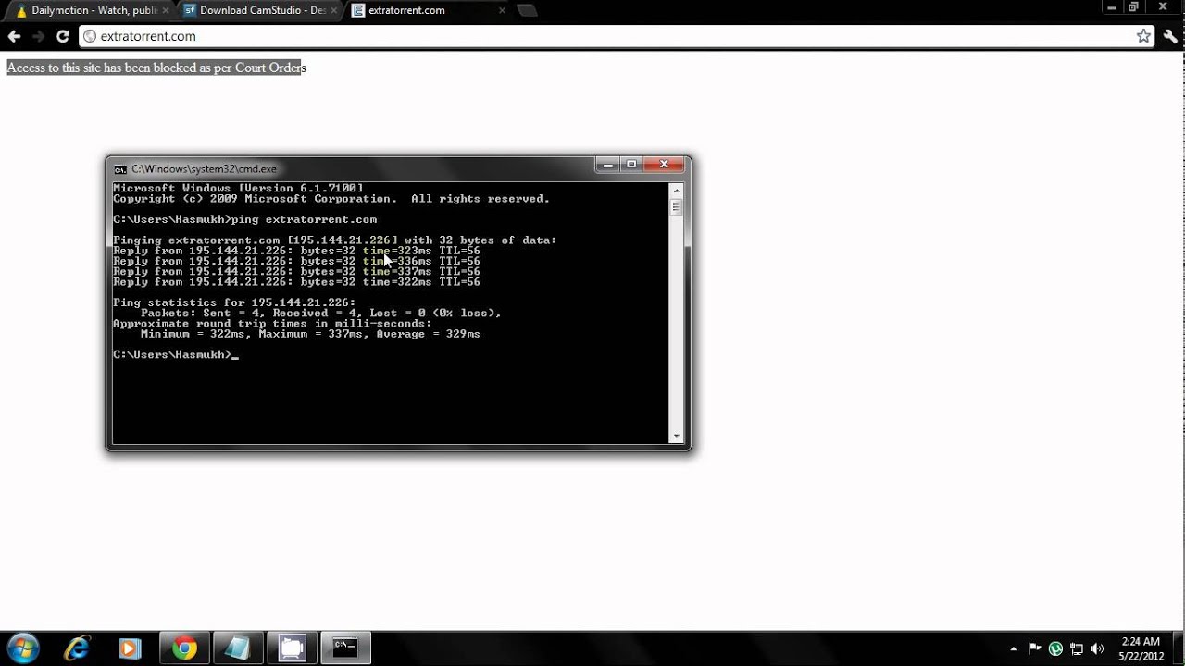Click the cmd vertical scrollbar thumb
1185x666 pixels.
pos(676,208)
